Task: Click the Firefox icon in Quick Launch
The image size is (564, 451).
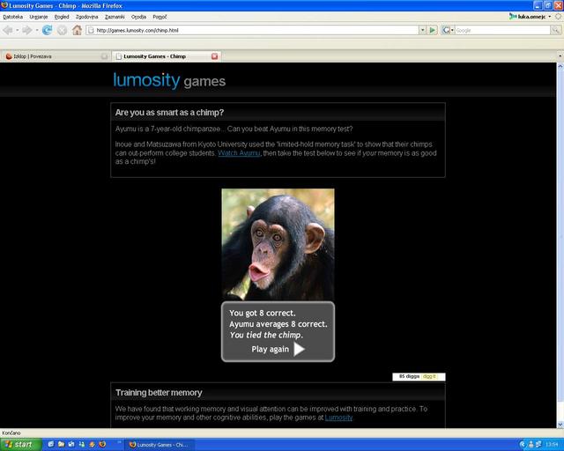Action: [102, 444]
